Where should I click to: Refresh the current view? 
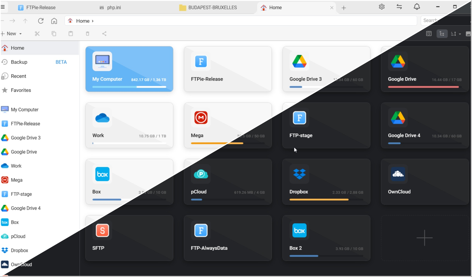41,21
